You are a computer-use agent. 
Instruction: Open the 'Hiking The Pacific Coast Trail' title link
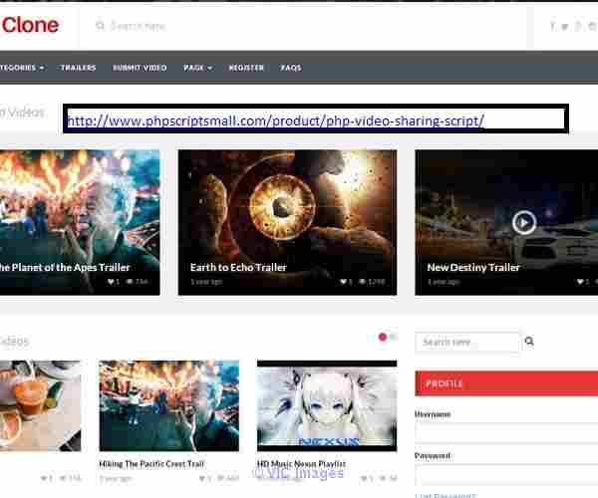tap(151, 464)
